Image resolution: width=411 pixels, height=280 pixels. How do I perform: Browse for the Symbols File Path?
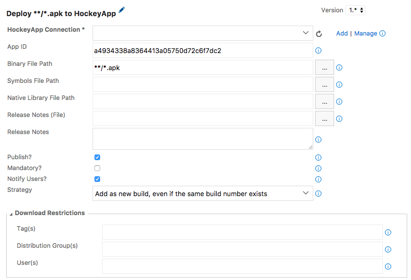[x=324, y=84]
